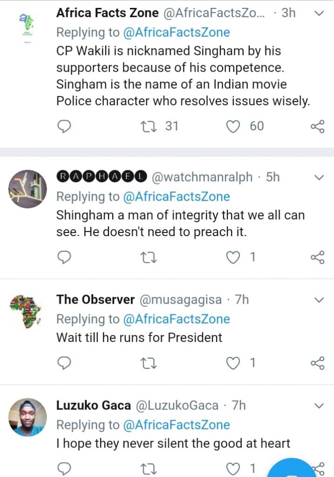Open chevron menu on The Observer's tweet
The image size is (334, 477).
click(x=319, y=300)
